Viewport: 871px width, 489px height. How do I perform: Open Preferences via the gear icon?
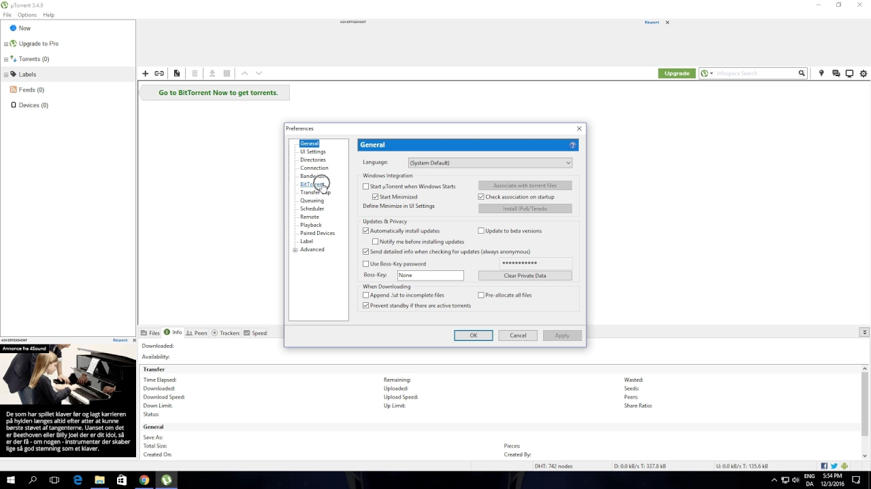coord(864,73)
